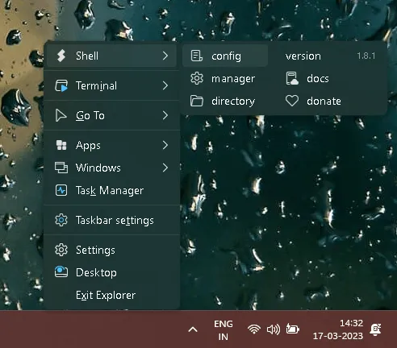Click the manager gear icon
The height and width of the screenshot is (348, 397).
coord(197,78)
